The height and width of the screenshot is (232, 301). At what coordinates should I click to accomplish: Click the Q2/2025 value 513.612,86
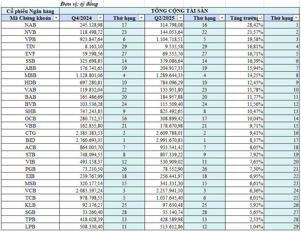coord(164,227)
